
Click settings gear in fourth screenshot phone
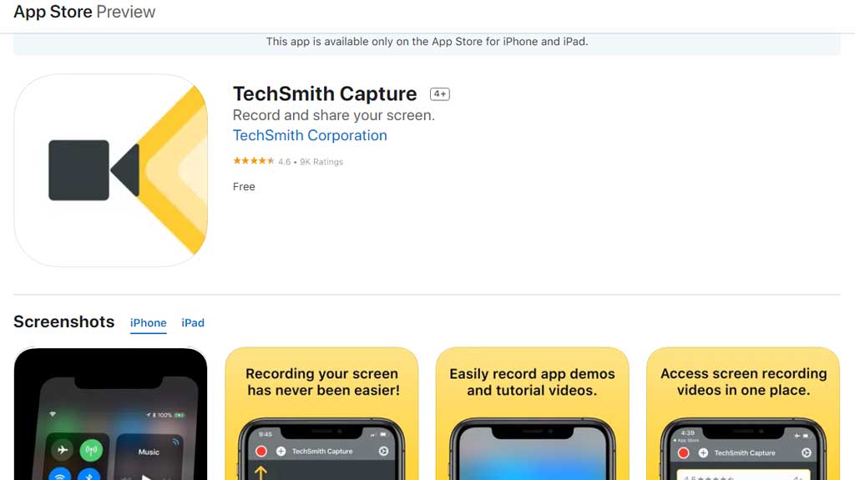(806, 452)
